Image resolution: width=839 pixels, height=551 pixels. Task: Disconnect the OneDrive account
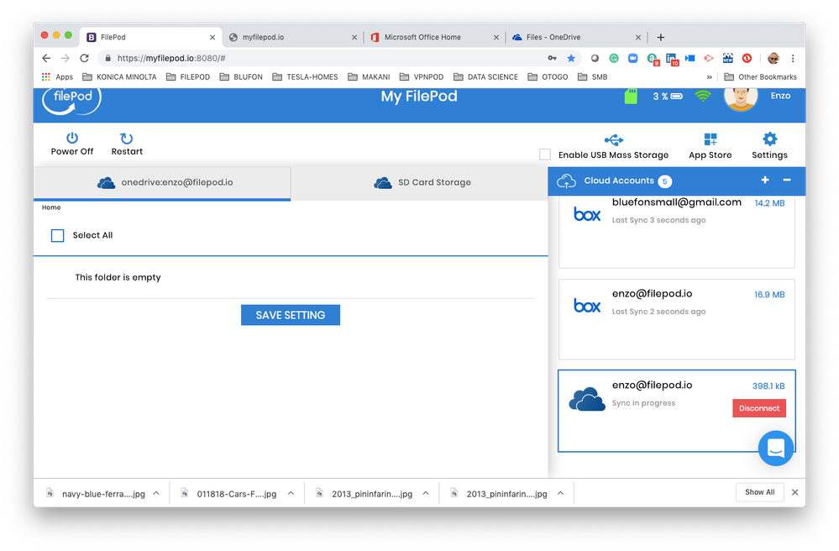[759, 408]
